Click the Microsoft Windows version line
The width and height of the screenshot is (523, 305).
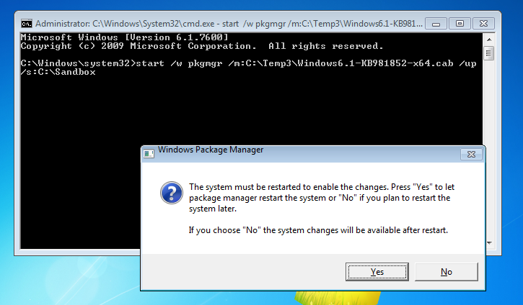[x=124, y=37]
